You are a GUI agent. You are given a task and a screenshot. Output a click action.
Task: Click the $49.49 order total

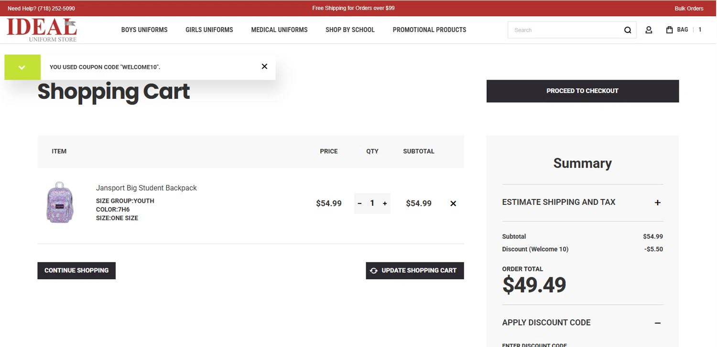pyautogui.click(x=534, y=285)
